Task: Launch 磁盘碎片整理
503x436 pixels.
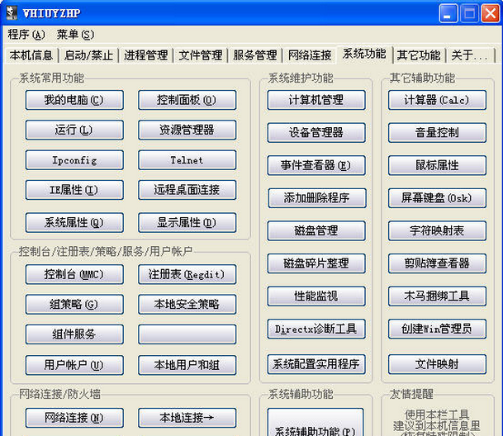Action: (x=316, y=263)
